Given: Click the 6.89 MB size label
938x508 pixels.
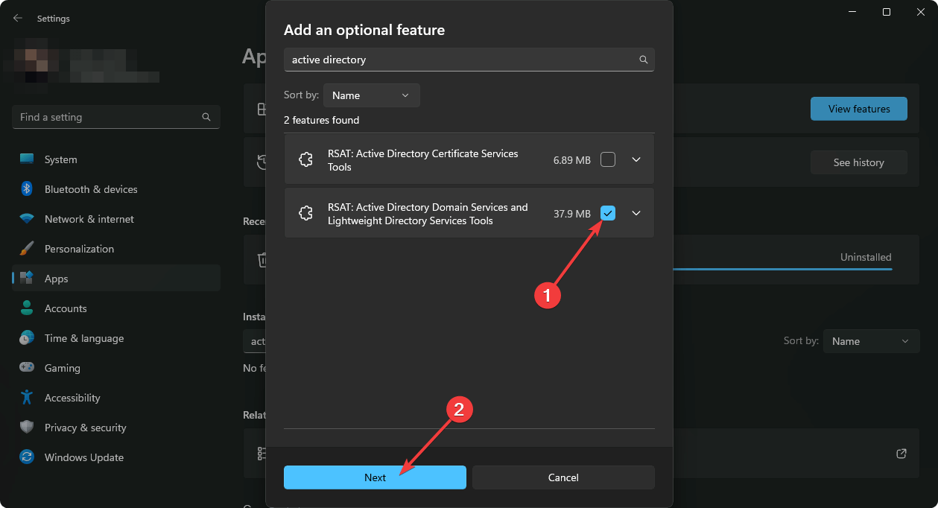Looking at the screenshot, I should tap(572, 160).
